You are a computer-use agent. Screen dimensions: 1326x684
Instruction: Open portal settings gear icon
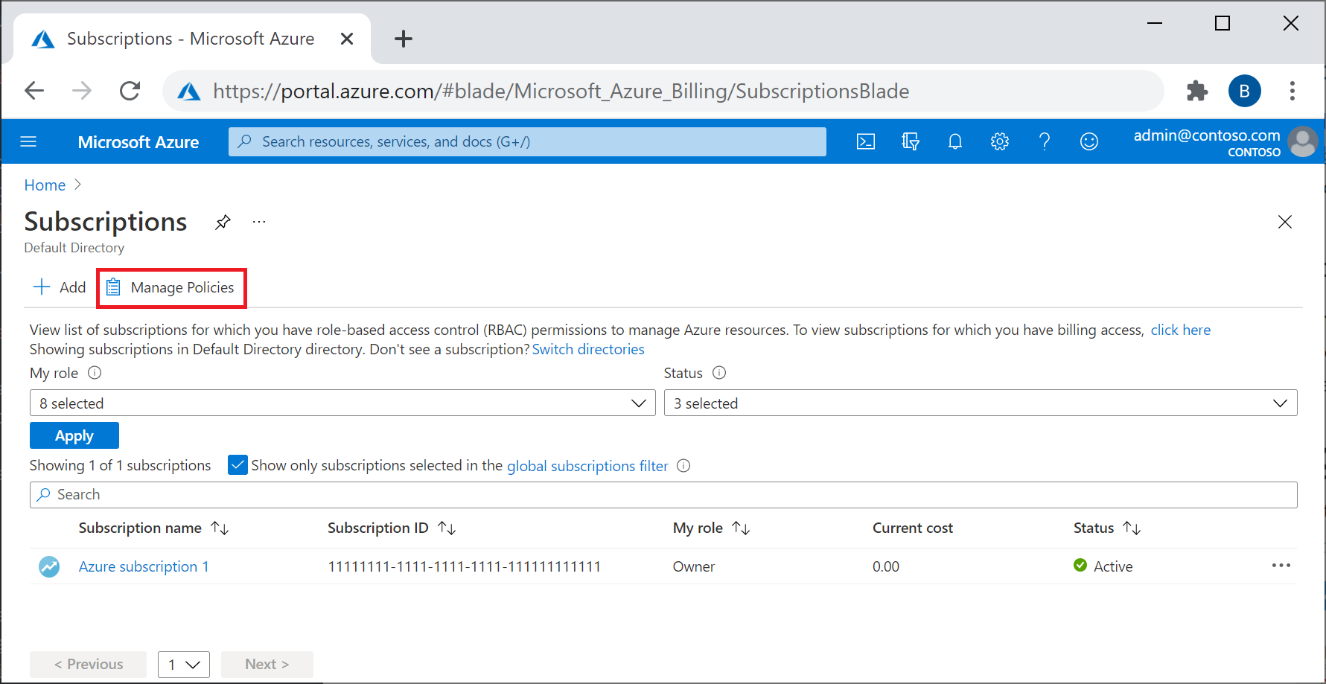click(x=999, y=141)
